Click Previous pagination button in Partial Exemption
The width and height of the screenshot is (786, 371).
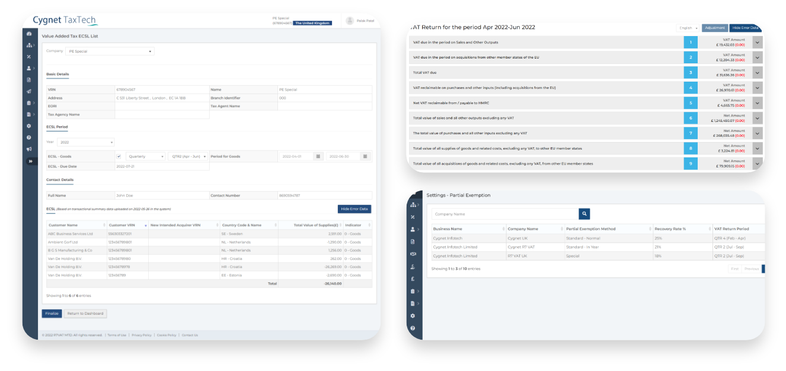coord(751,269)
